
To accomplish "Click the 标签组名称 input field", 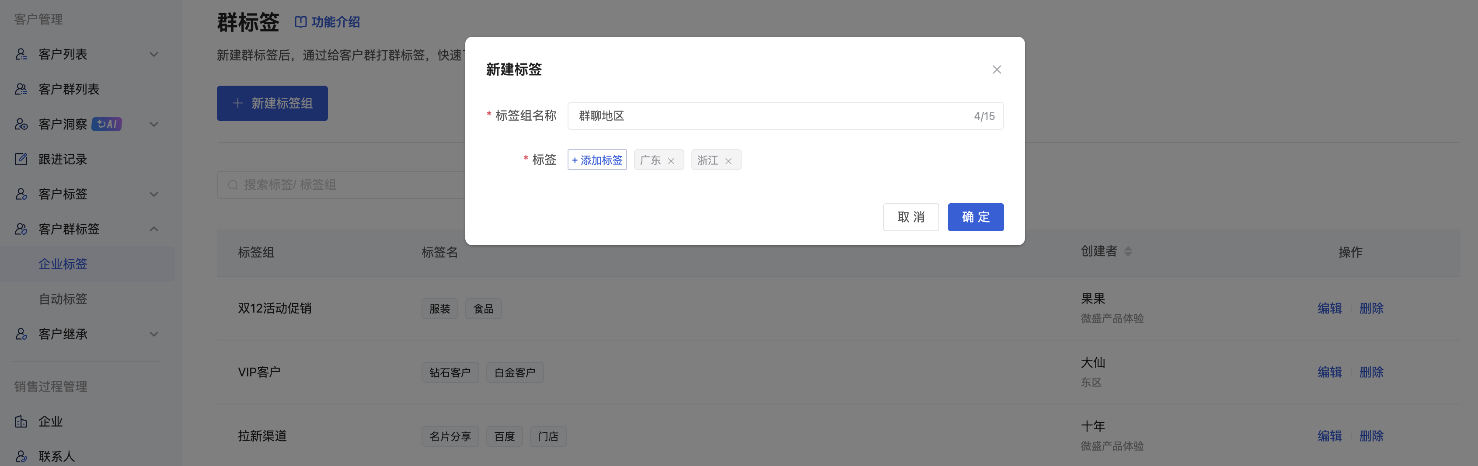I will (x=785, y=116).
